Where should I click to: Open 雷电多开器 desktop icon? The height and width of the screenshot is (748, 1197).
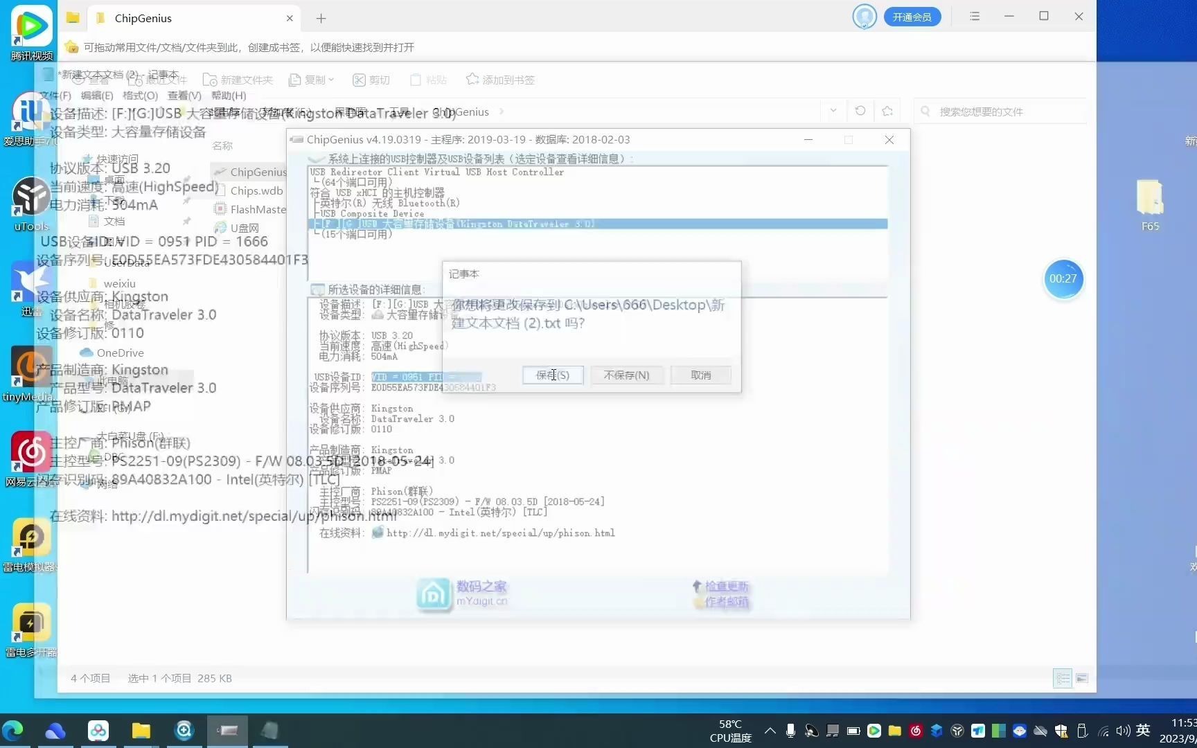30,630
